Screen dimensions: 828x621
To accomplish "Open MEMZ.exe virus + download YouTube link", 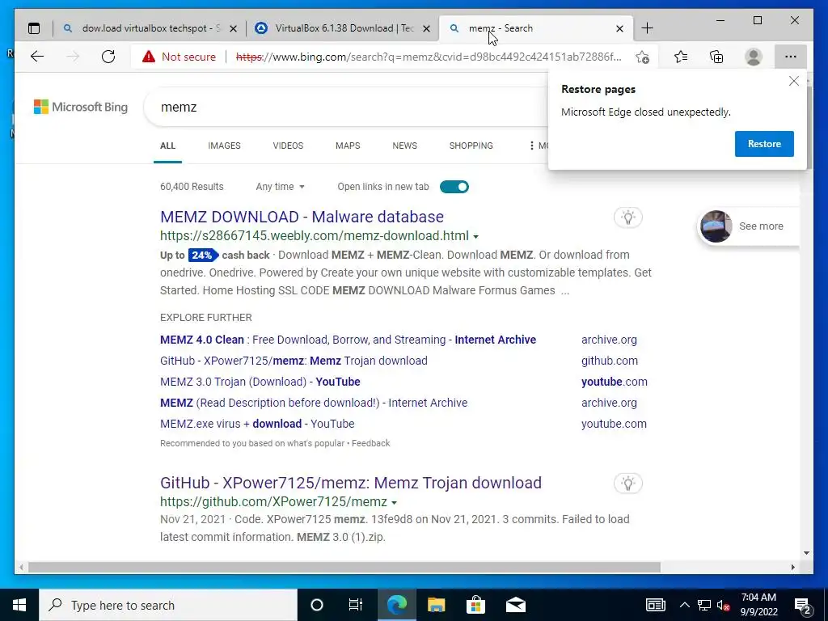I will [x=257, y=424].
